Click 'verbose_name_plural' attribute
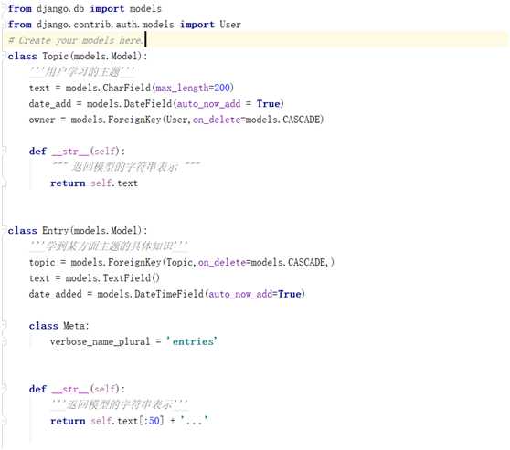This screenshot has height=450, width=510. pos(100,341)
